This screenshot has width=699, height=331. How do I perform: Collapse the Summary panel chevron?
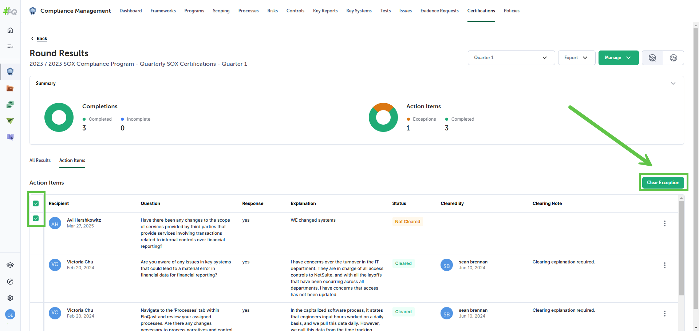point(673,84)
